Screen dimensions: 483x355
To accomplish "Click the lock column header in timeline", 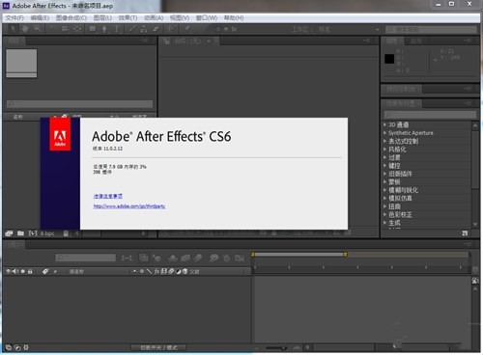I will click(30, 271).
